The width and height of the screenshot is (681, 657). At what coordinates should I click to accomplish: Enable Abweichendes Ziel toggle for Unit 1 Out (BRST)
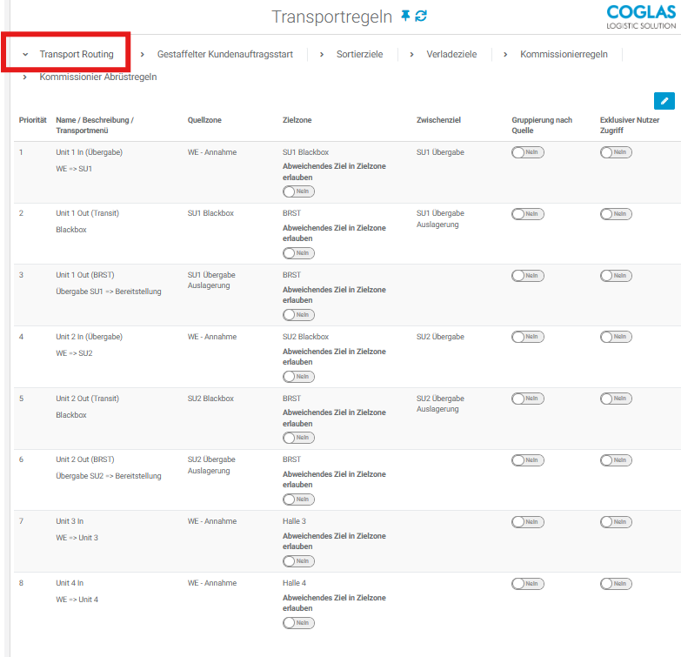[x=298, y=315]
